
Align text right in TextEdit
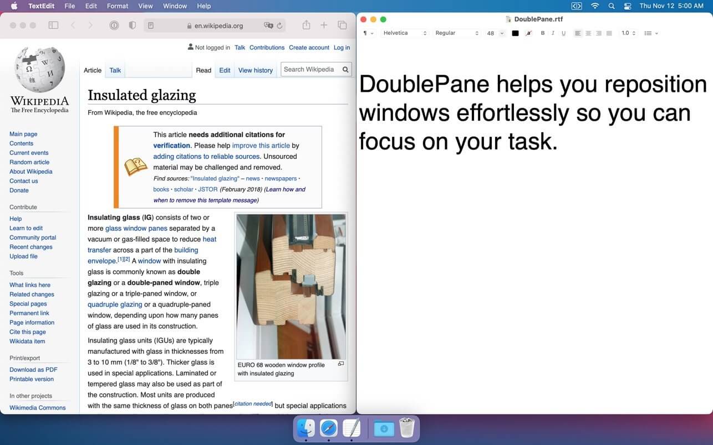point(599,33)
